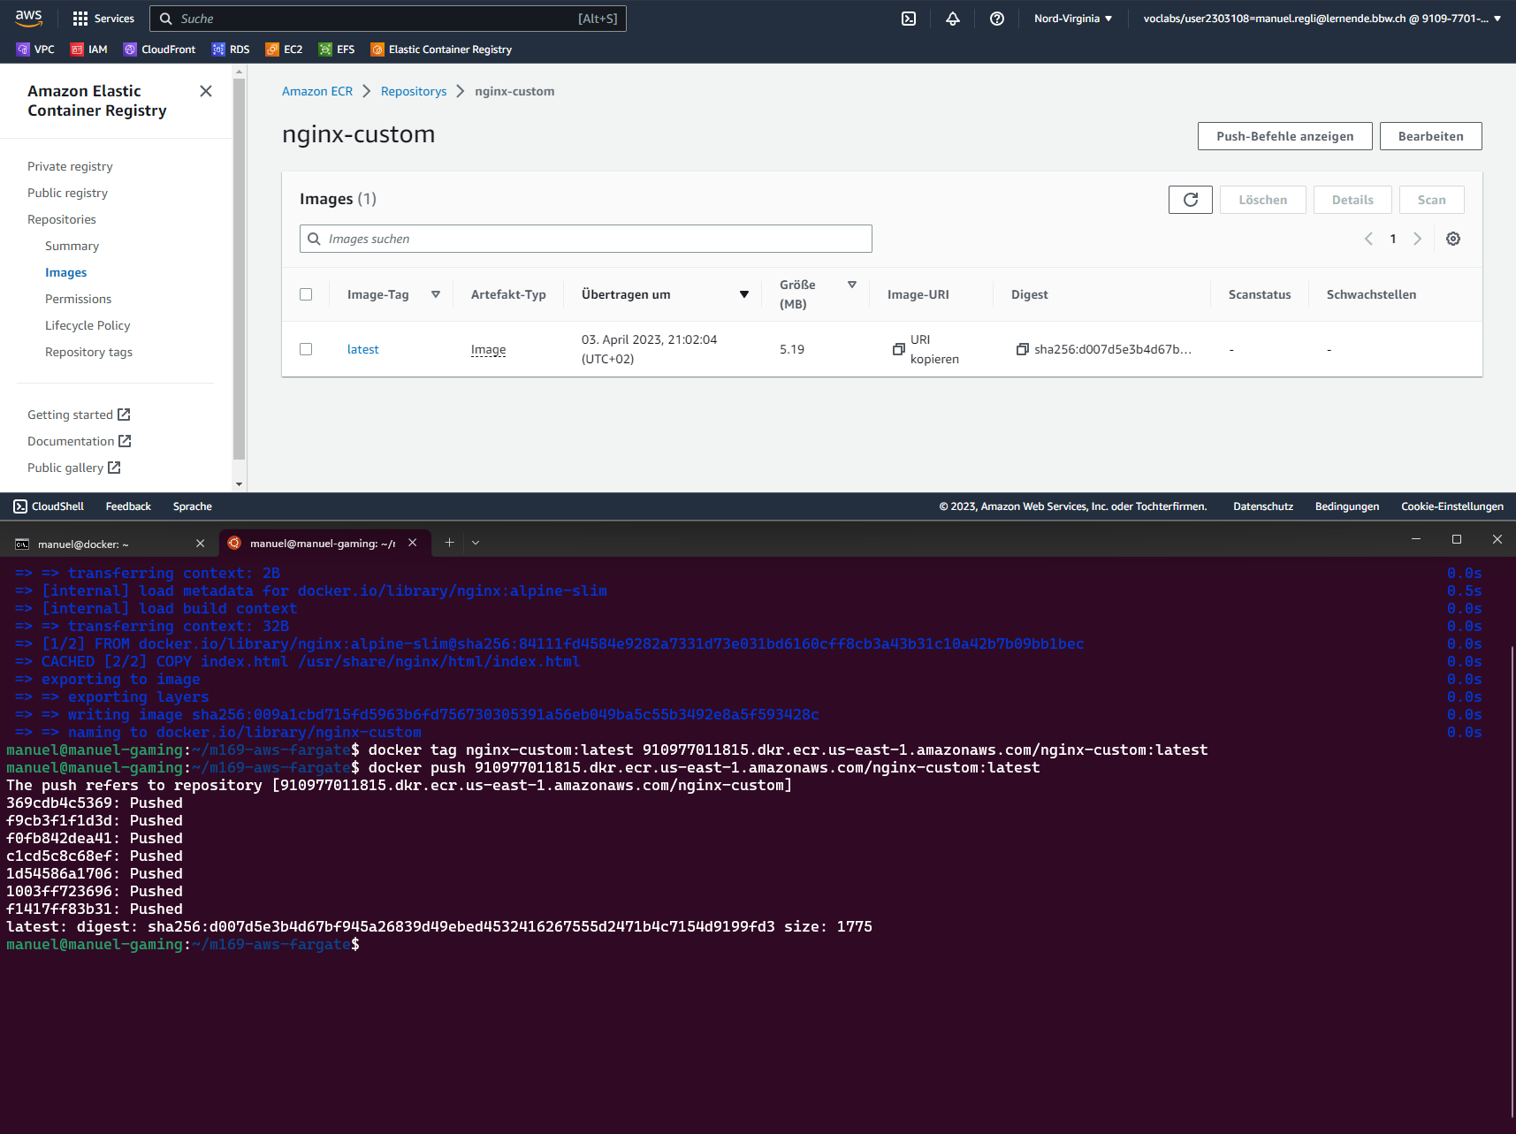The height and width of the screenshot is (1134, 1516).
Task: Open the help question mark menu
Action: click(997, 19)
